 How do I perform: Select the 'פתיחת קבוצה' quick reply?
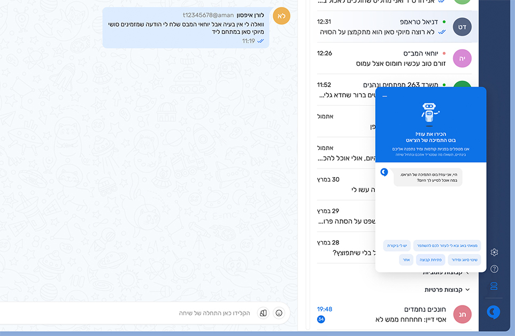click(431, 259)
